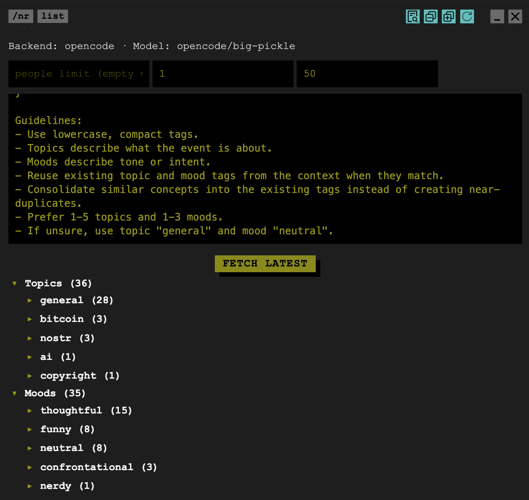The image size is (529, 500).
Task: Select the /nr command tag
Action: (x=21, y=16)
